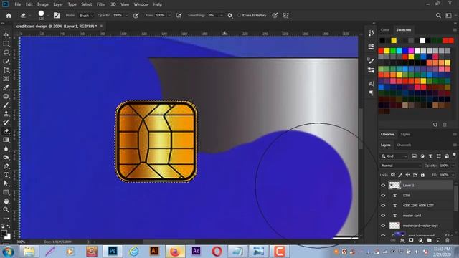
Task: Open Illustrator from the Windows taskbar
Action: 154,252
